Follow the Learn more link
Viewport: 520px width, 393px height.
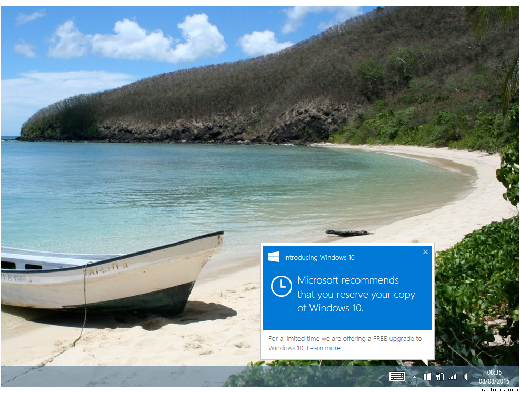point(324,348)
